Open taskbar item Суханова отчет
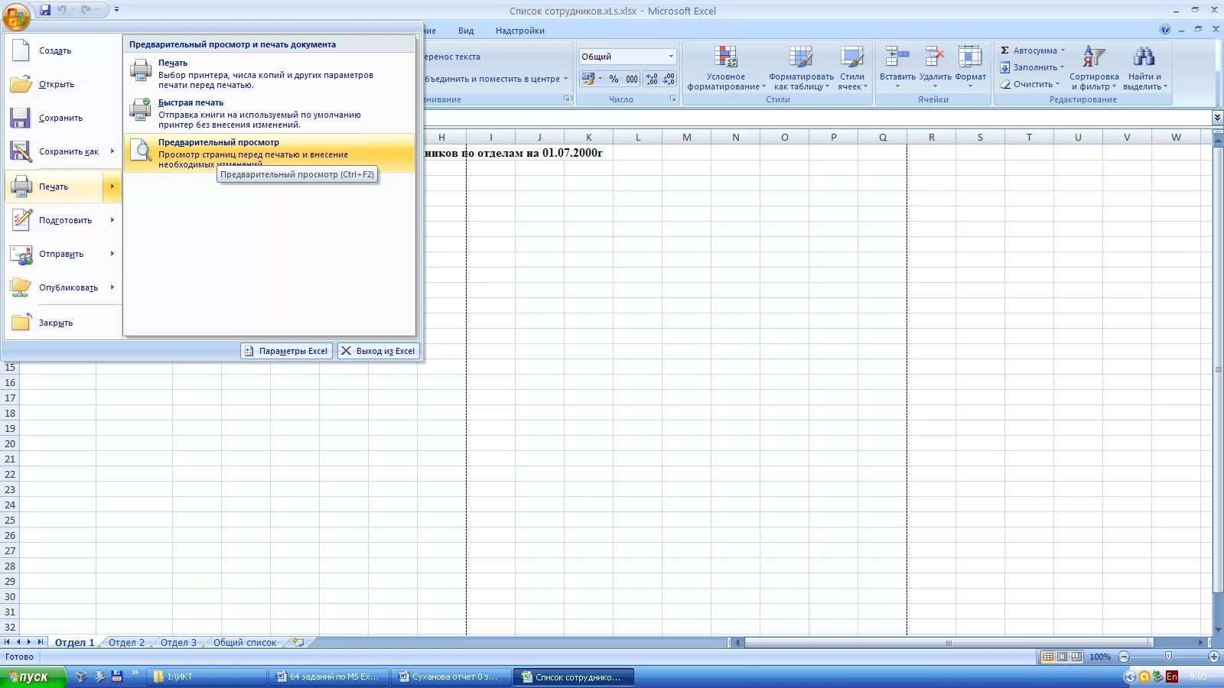 (x=451, y=677)
